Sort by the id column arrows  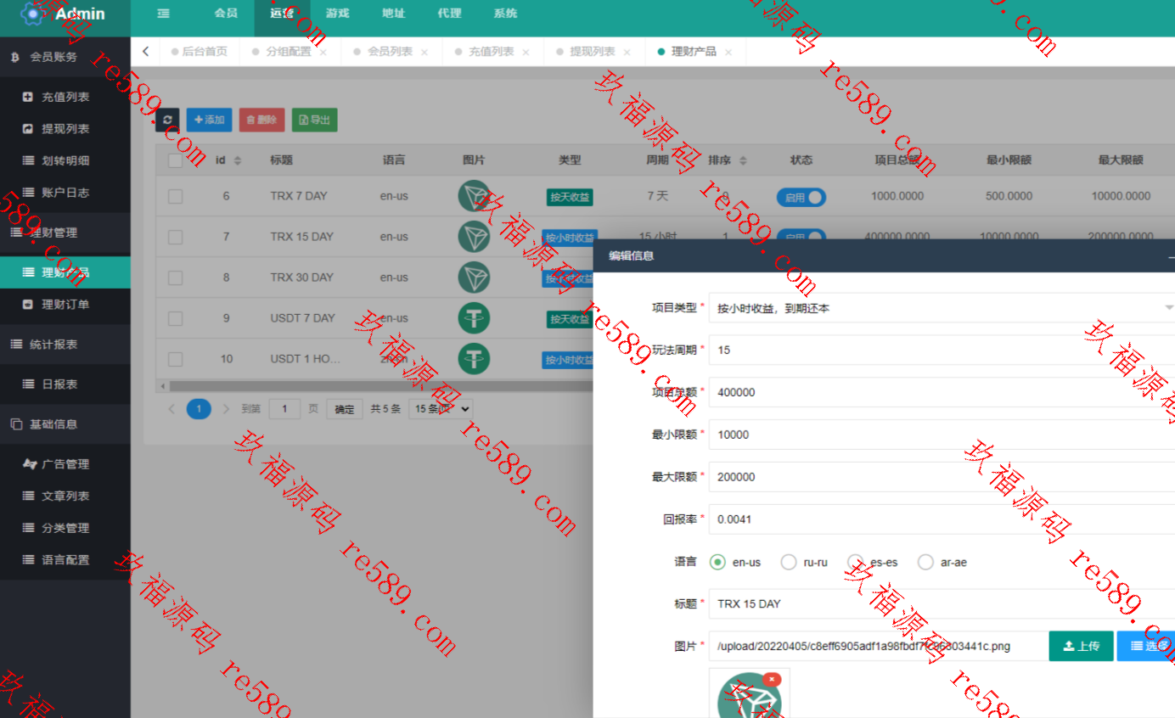pos(238,160)
